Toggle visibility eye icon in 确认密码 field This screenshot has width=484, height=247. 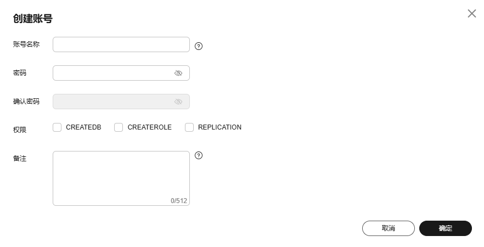tap(178, 102)
